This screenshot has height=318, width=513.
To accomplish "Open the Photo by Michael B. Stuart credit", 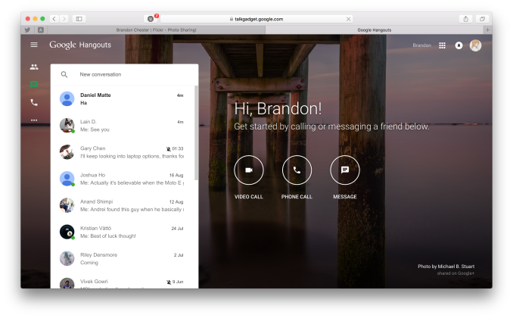I will click(446, 267).
